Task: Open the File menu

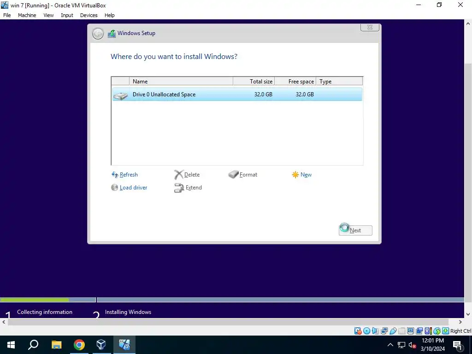Action: coord(7,15)
